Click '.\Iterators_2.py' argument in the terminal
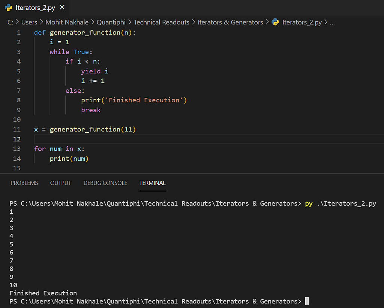 click(346, 204)
